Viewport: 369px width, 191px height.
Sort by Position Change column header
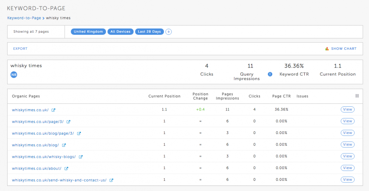(x=200, y=96)
